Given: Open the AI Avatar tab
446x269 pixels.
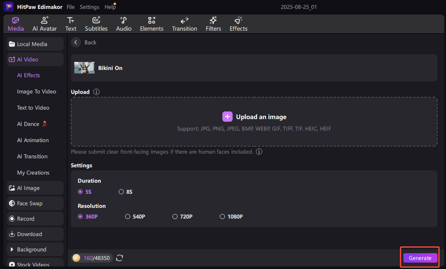Looking at the screenshot, I should pyautogui.click(x=44, y=24).
